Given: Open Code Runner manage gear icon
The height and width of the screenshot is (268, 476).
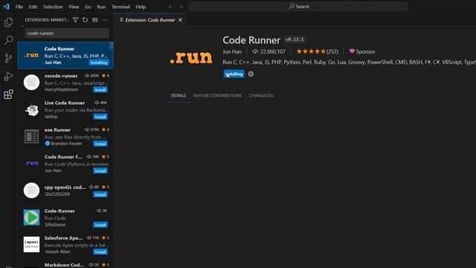Looking at the screenshot, I should 251,74.
